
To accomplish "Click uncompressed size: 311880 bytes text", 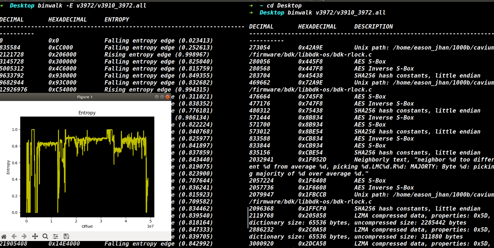I will click(408, 237).
